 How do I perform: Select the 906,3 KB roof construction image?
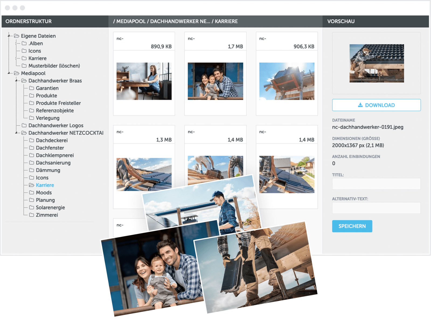coord(287,81)
